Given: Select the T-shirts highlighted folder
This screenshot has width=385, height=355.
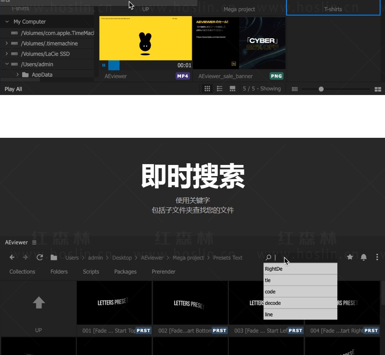Looking at the screenshot, I should [333, 8].
